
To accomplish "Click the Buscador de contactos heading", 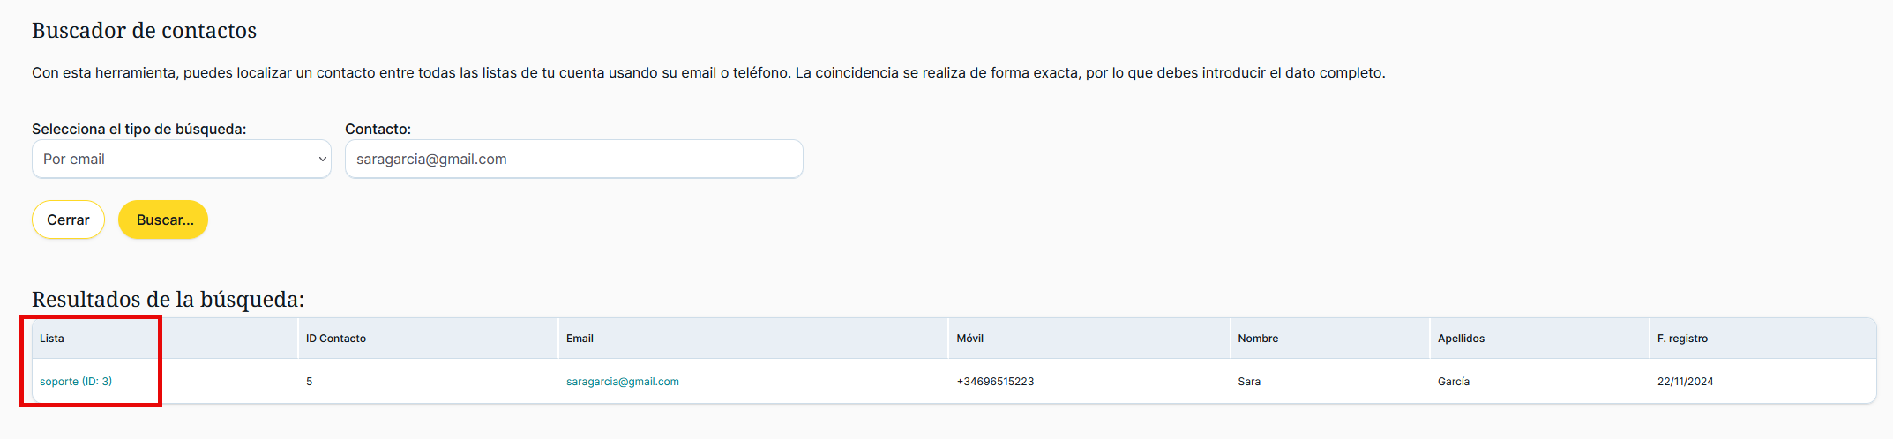I will point(144,31).
